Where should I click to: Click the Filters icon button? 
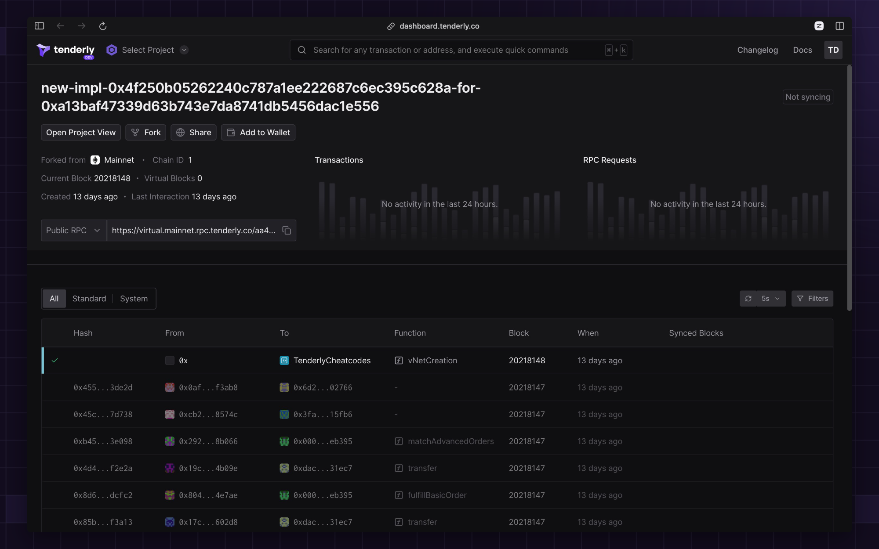pyautogui.click(x=813, y=298)
